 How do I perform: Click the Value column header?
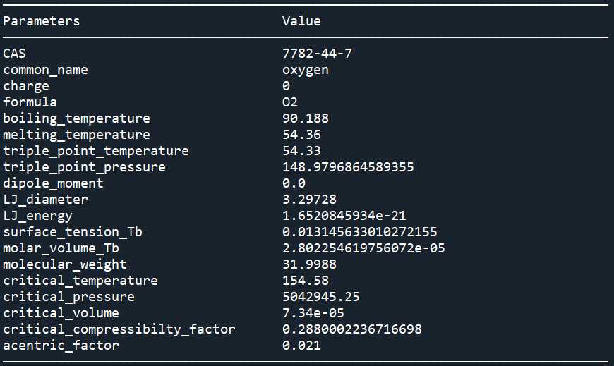point(301,20)
